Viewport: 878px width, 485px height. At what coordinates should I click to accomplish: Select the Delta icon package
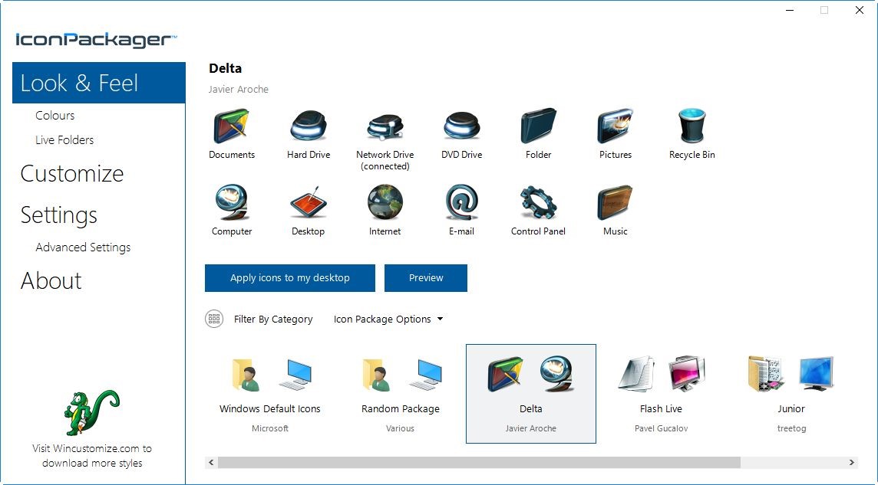531,393
